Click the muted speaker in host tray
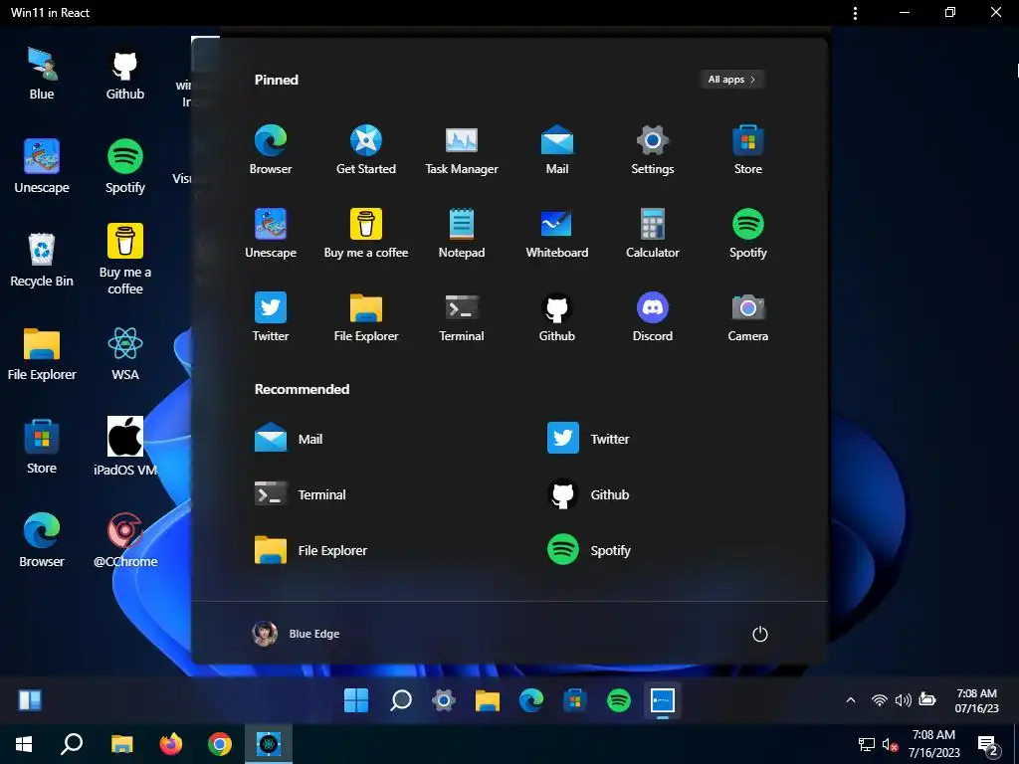Screen dimensions: 1019x764 (x=891, y=744)
